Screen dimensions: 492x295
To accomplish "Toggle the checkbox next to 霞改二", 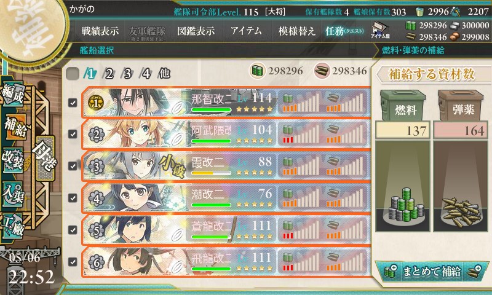I will [73, 166].
